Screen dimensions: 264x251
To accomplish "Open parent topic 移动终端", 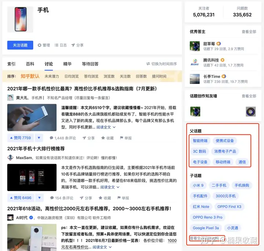I will click(223, 162).
